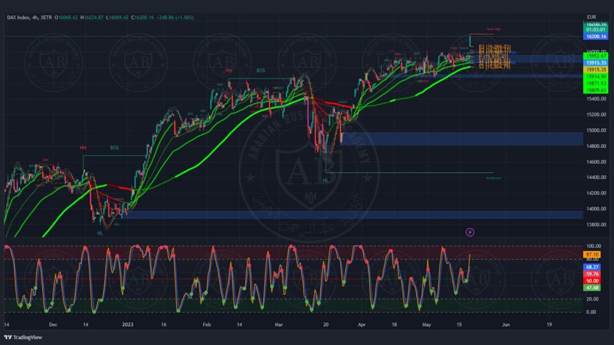Click the 14800.00 price axis tick

(x=596, y=146)
